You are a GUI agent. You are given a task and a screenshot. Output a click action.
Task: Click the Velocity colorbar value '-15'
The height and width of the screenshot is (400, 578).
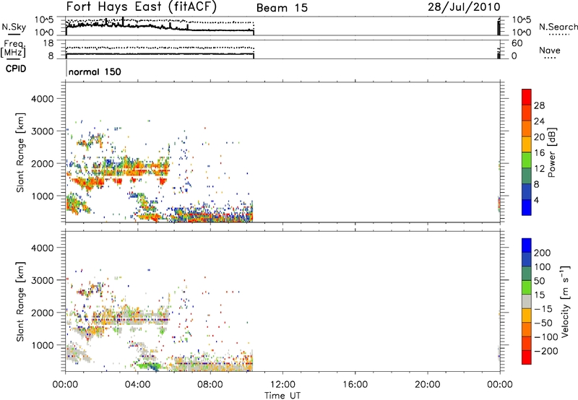point(543,308)
